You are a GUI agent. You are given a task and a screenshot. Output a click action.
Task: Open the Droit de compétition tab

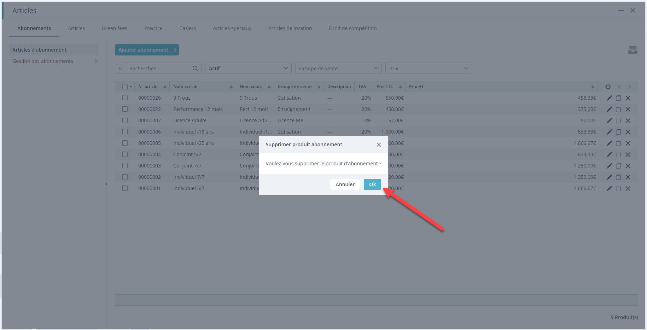(x=352, y=28)
